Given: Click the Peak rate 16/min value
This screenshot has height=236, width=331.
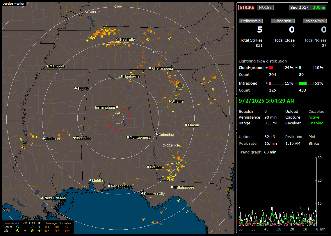Looking at the screenshot, I should pyautogui.click(x=271, y=143).
